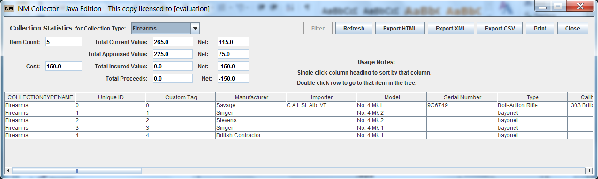Sort by the Serial Number column header
Image resolution: width=598 pixels, height=179 pixels.
click(x=462, y=97)
